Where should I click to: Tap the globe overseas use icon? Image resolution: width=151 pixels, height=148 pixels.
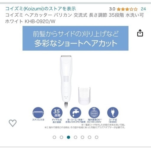click(94, 113)
